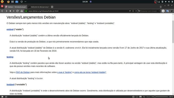Open the volume control indicator
Image resolution: width=174 pixels, height=98 pixels.
click(169, 2)
